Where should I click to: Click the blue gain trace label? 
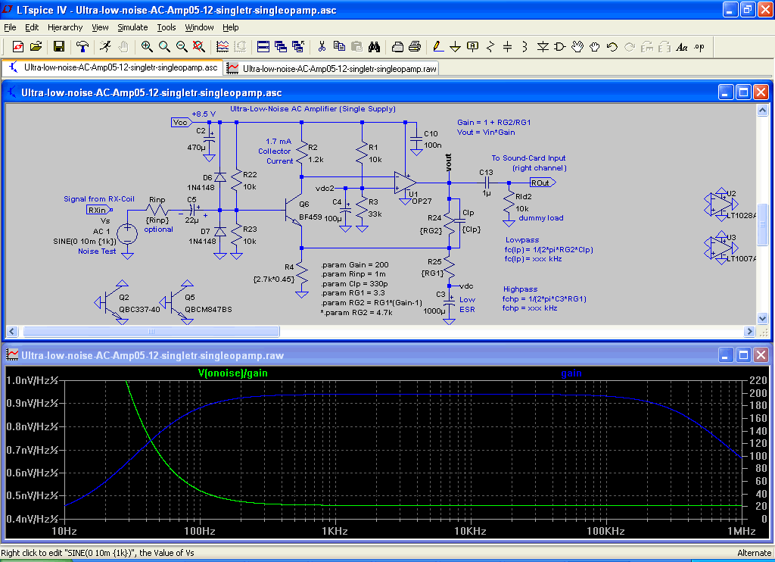pos(571,373)
